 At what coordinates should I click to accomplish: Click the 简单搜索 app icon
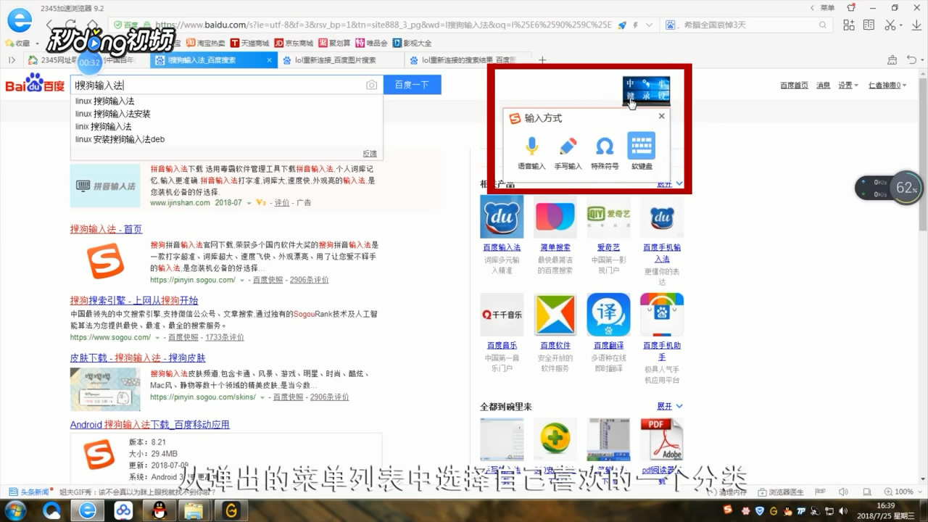coord(555,217)
